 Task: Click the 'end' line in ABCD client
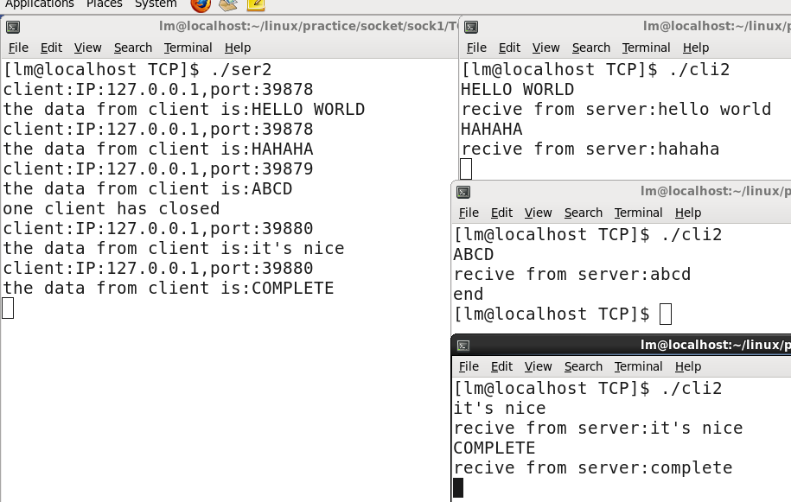[x=469, y=295]
